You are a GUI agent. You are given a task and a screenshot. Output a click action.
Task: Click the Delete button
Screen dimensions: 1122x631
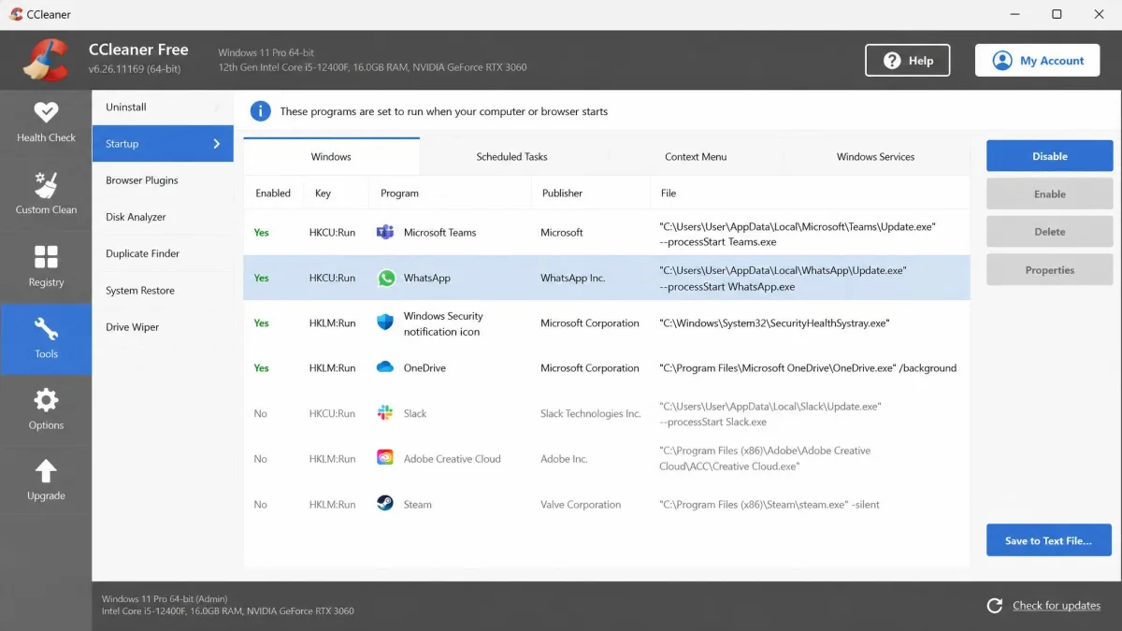1049,232
